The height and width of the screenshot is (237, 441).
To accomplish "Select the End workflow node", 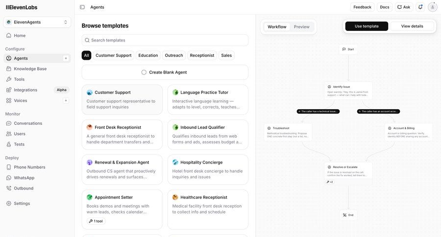I will (x=348, y=215).
